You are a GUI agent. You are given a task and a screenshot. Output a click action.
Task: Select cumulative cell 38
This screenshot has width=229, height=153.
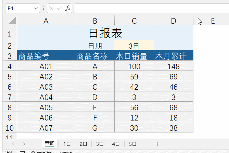coord(174,127)
